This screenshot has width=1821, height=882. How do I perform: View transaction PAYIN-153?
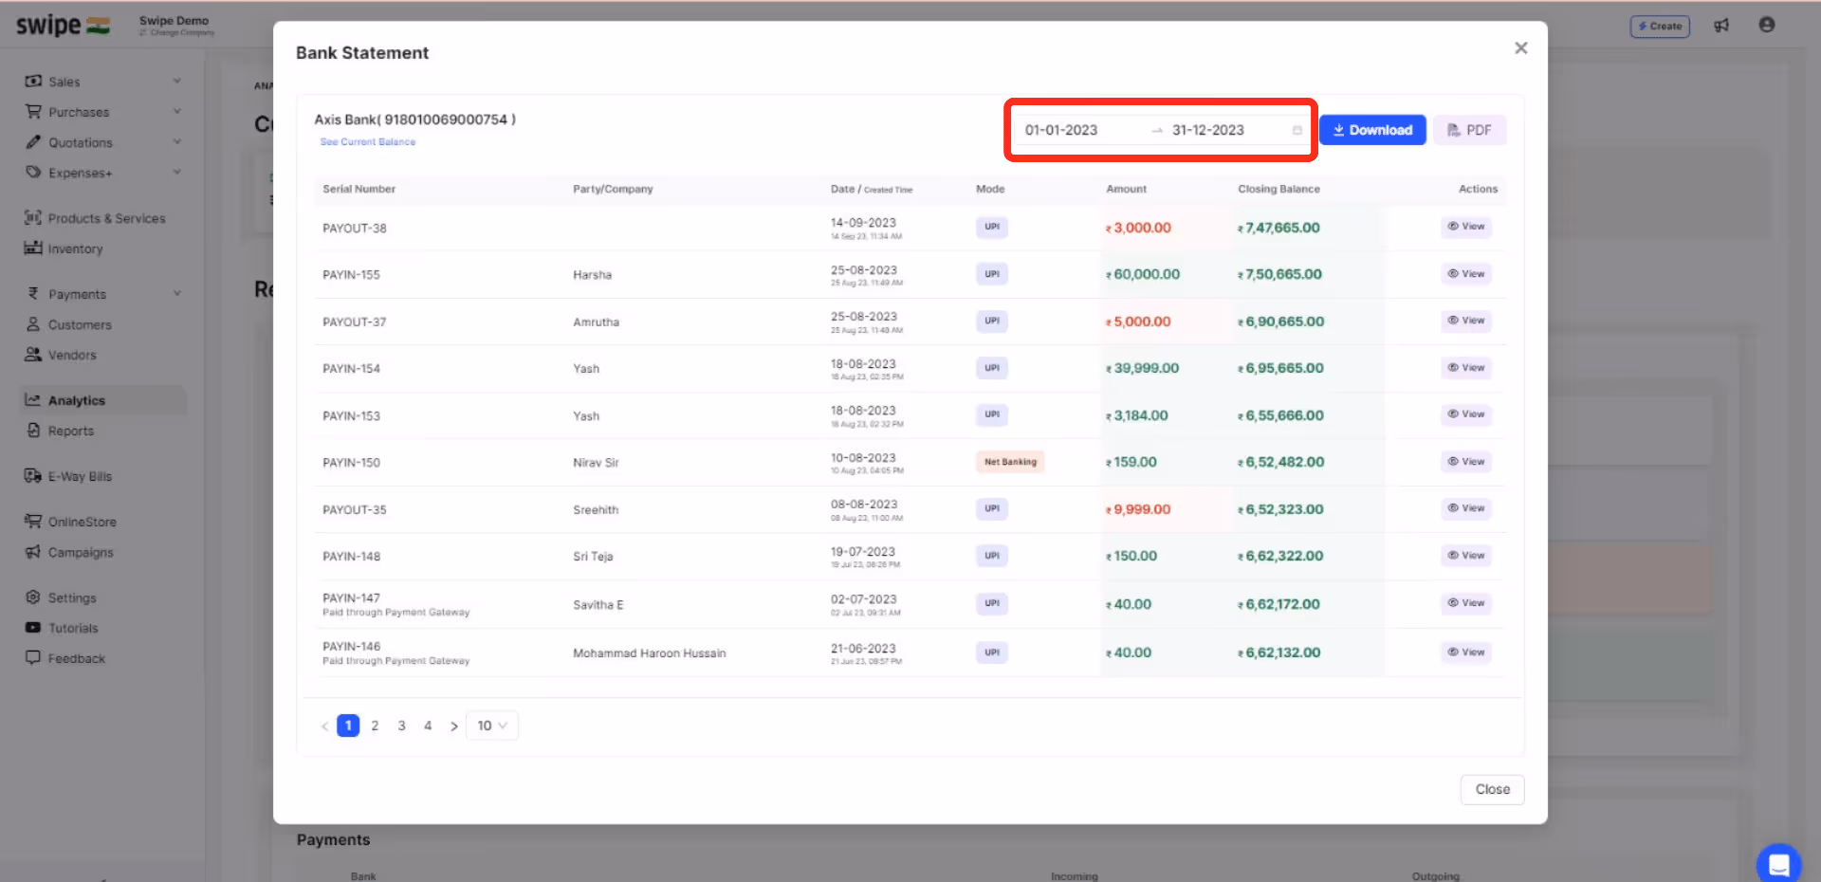[x=1466, y=414]
